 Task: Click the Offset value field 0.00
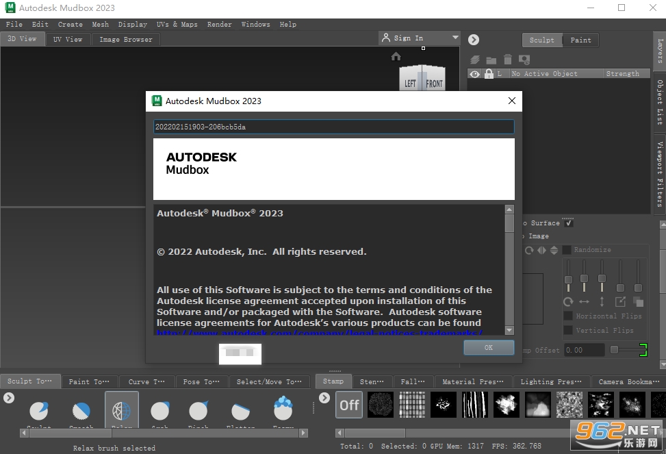coord(584,350)
